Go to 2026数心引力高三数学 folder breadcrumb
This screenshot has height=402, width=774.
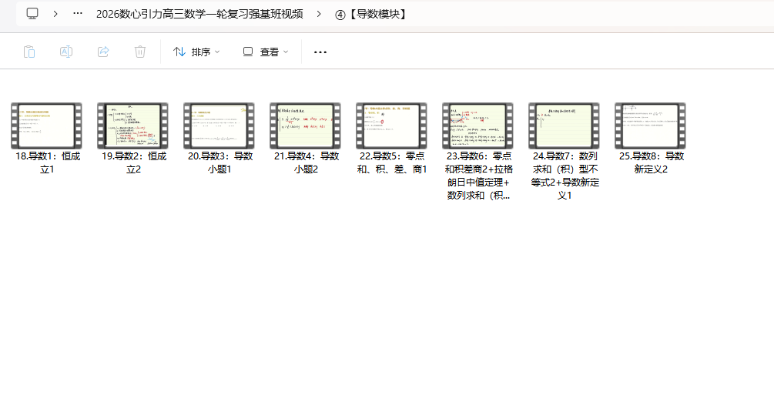(x=199, y=14)
